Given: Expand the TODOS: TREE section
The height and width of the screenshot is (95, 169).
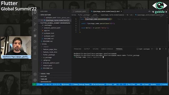Looking at the screenshot, I should (x=55, y=74).
